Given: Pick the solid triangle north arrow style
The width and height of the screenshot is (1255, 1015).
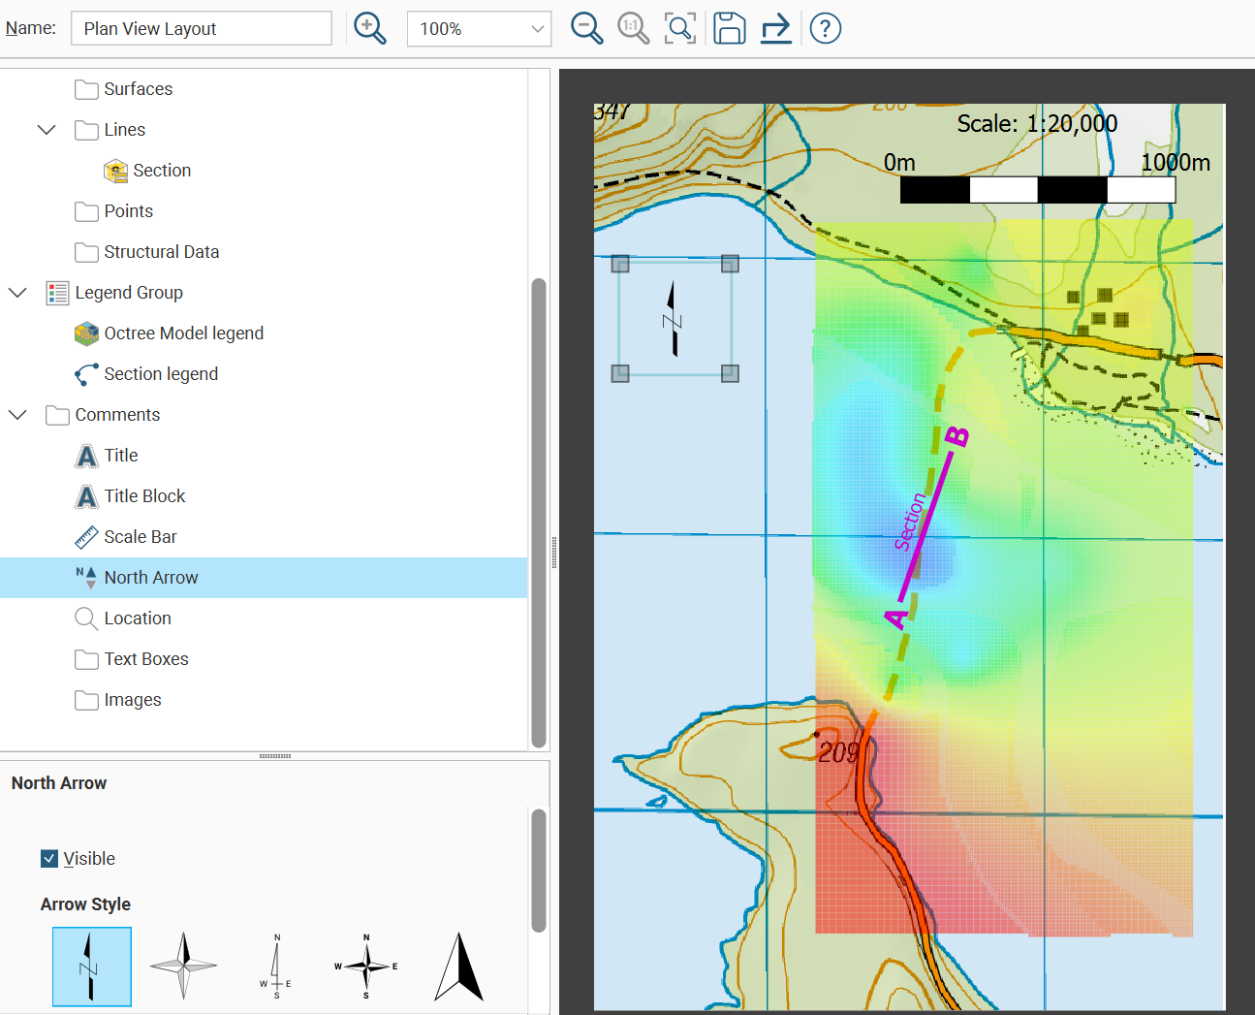Looking at the screenshot, I should [458, 966].
